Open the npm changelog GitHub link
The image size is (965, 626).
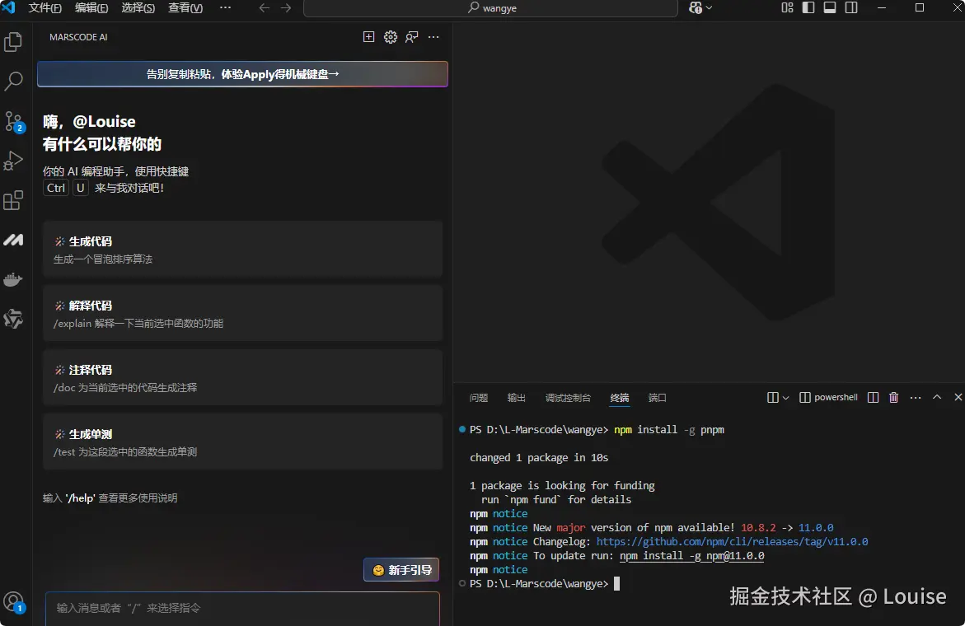coord(732,542)
